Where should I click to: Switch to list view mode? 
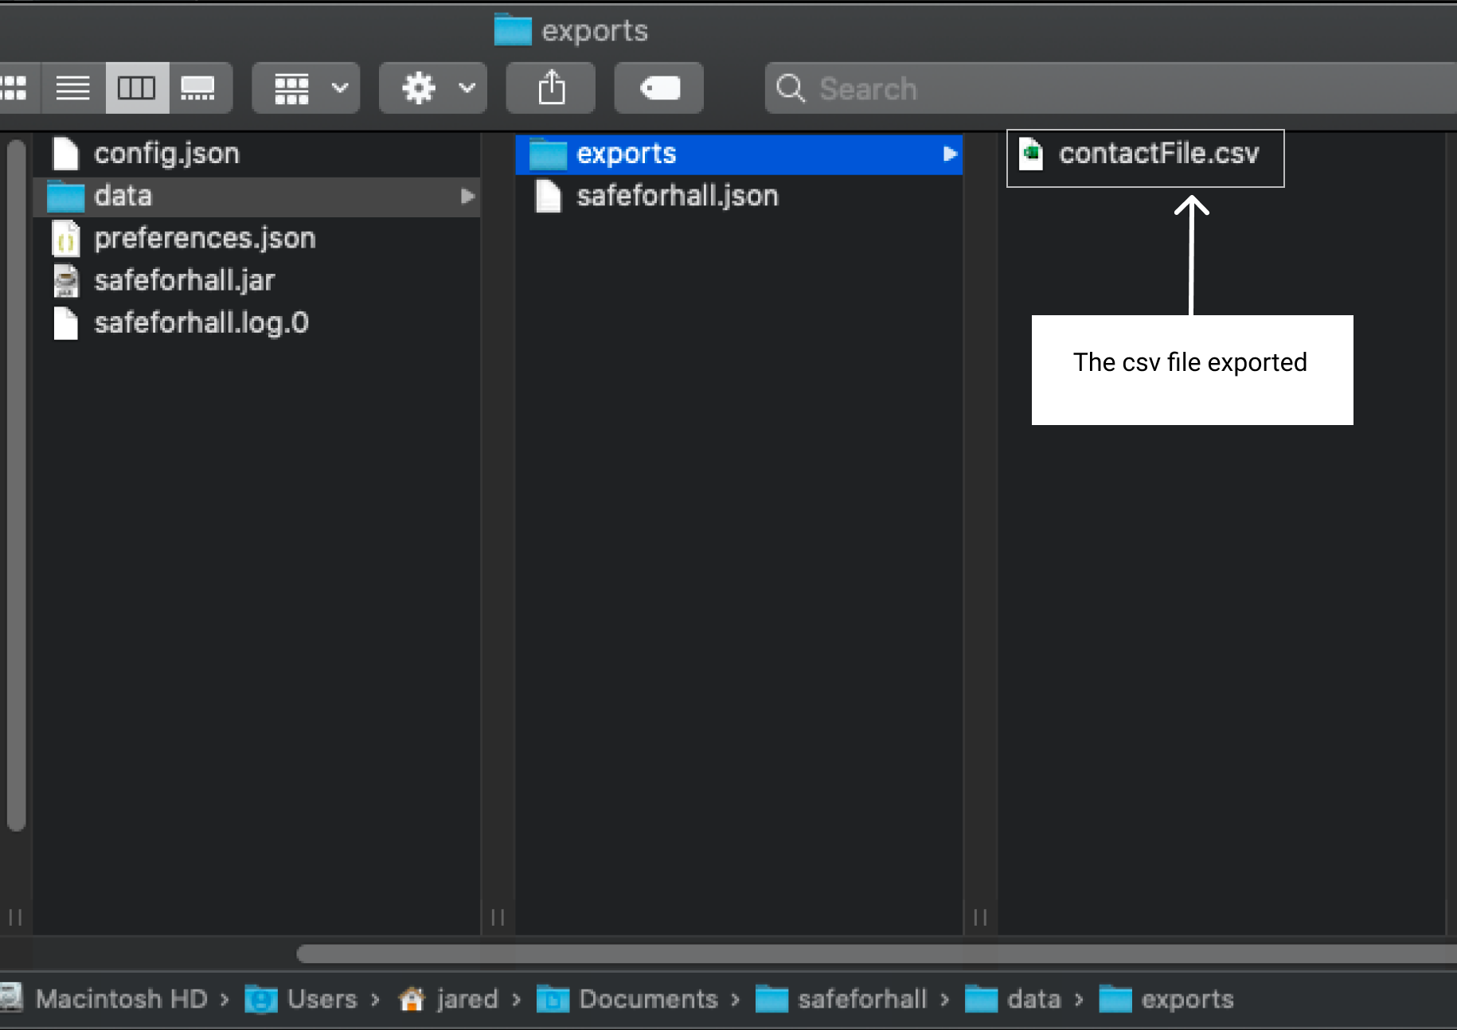coord(72,88)
